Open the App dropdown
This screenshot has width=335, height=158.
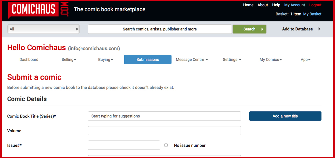[305, 60]
